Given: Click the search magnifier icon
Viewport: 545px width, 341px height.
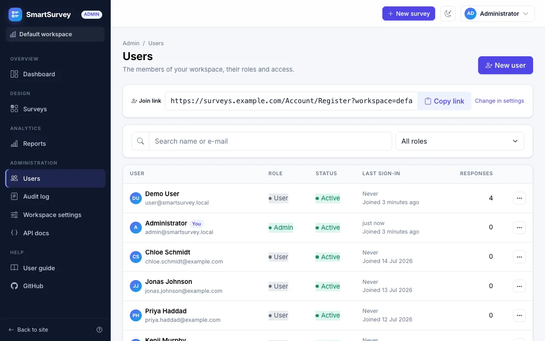Looking at the screenshot, I should [x=141, y=141].
